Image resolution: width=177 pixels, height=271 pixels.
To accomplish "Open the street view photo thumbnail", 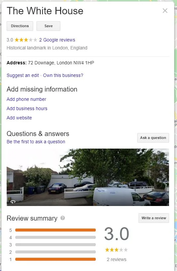I will click(x=88, y=177).
